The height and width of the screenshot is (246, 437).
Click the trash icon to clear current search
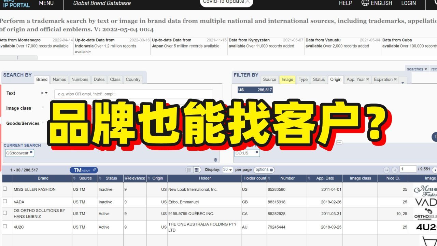coord(215,160)
